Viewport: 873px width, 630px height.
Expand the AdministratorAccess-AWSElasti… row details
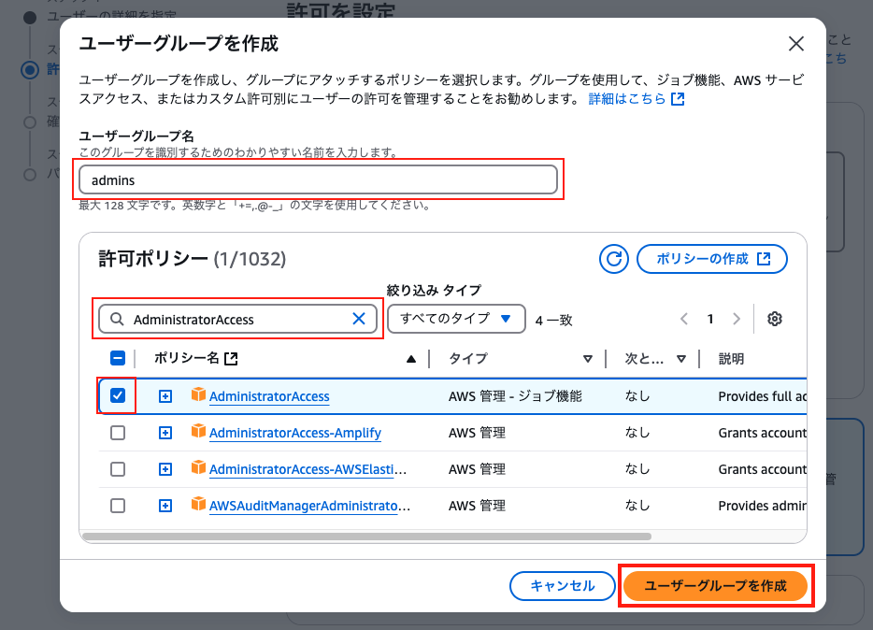tap(165, 469)
